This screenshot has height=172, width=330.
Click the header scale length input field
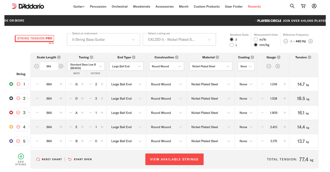(x=49, y=66)
